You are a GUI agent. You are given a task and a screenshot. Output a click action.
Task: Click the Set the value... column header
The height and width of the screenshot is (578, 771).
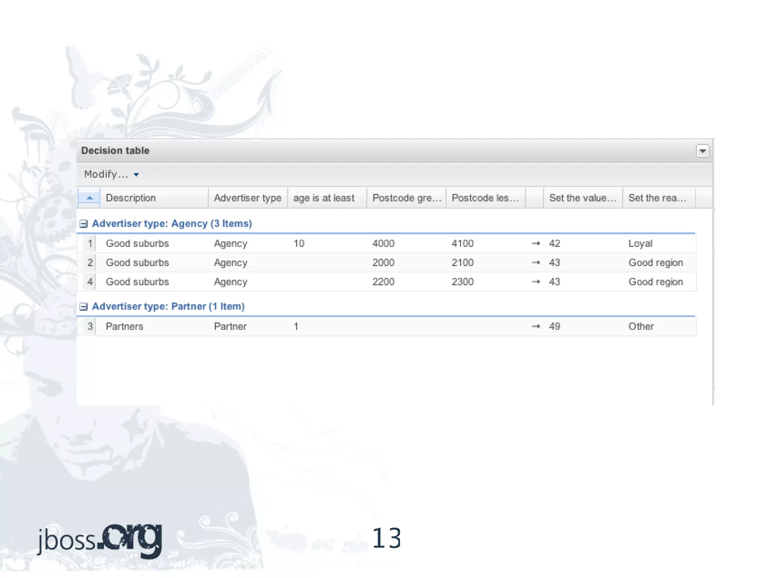tap(582, 198)
